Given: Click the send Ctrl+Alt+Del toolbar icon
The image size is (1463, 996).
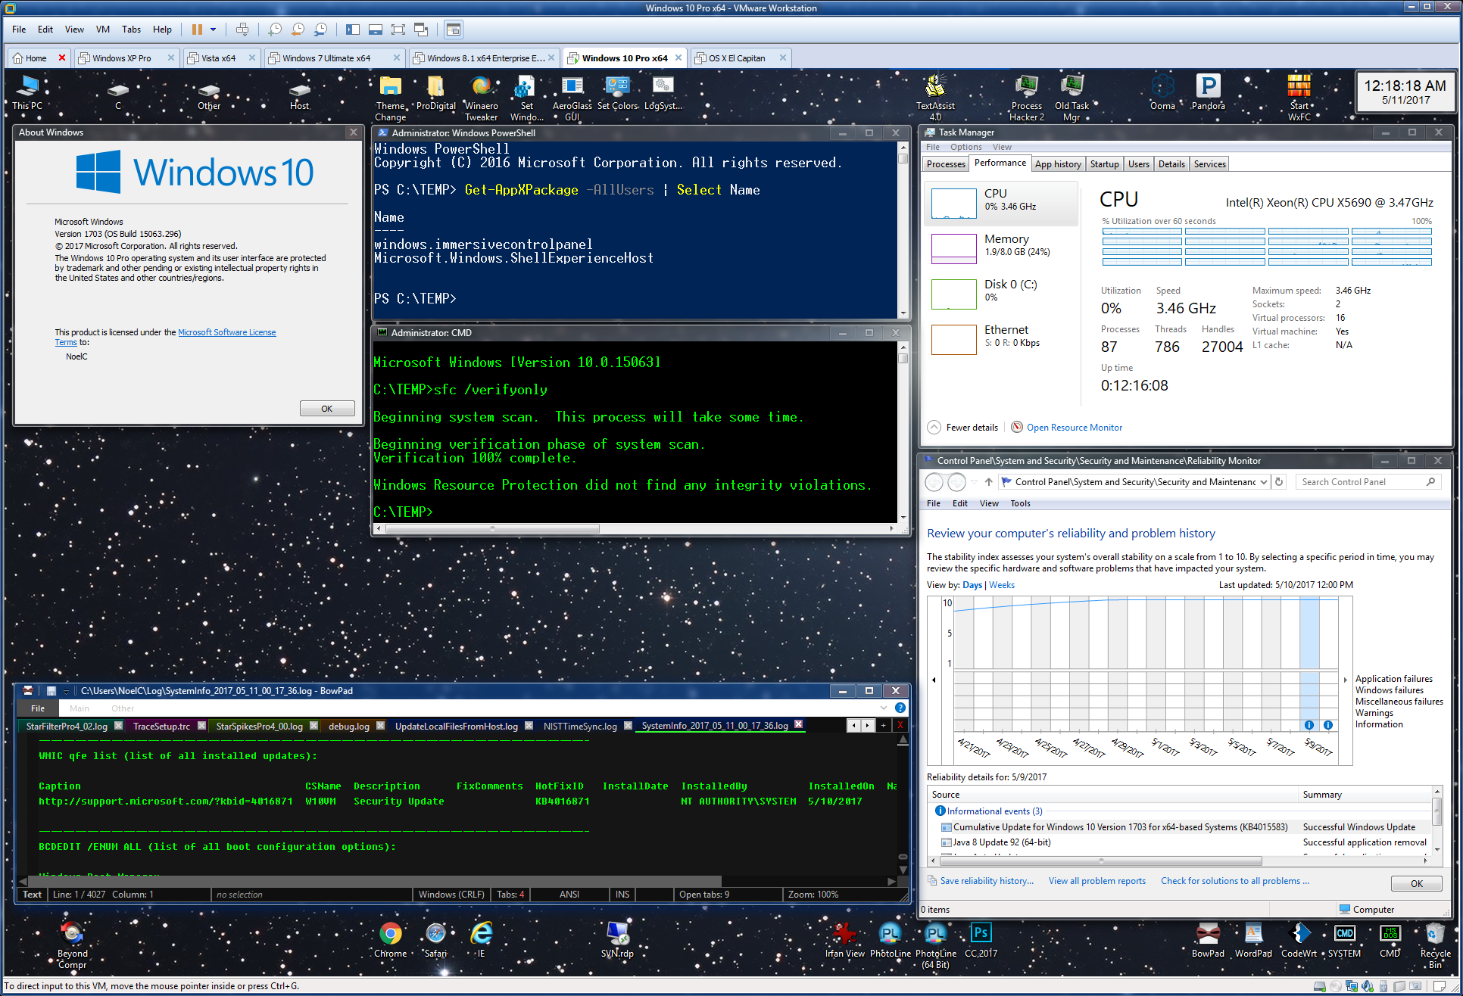Looking at the screenshot, I should (242, 30).
